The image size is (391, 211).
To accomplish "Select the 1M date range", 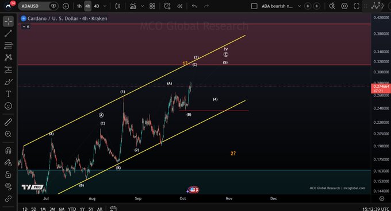I will click(x=43, y=209).
